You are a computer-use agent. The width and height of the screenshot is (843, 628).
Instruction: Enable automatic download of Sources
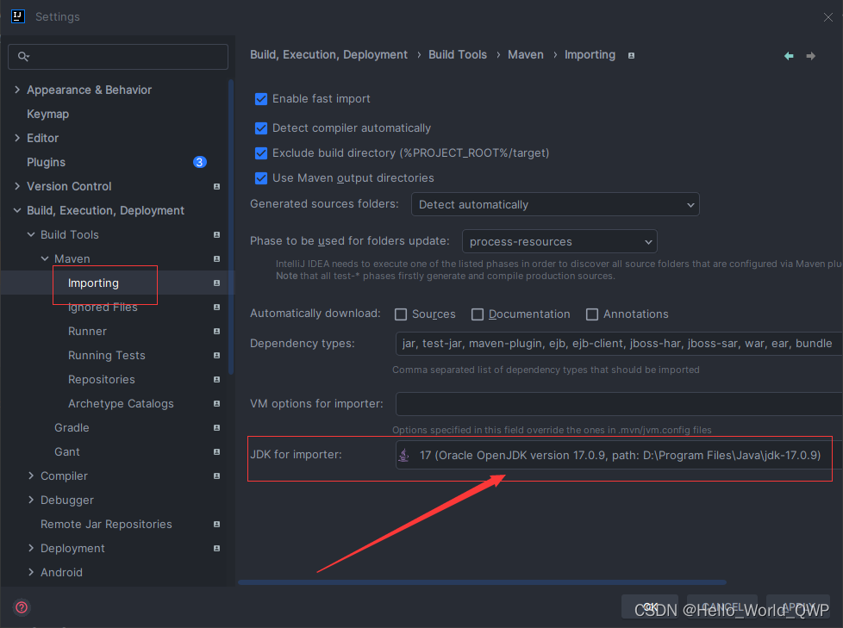coord(401,314)
